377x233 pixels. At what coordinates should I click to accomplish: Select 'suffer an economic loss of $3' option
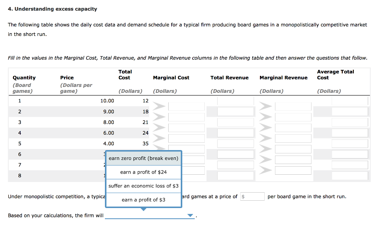pyautogui.click(x=143, y=186)
